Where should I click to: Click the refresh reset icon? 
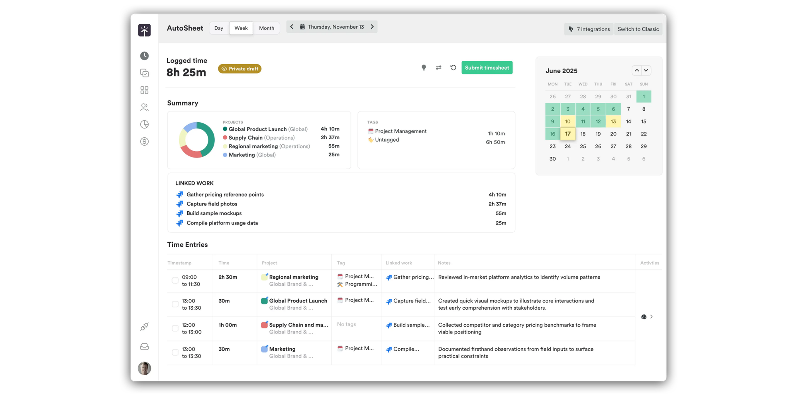coord(453,68)
